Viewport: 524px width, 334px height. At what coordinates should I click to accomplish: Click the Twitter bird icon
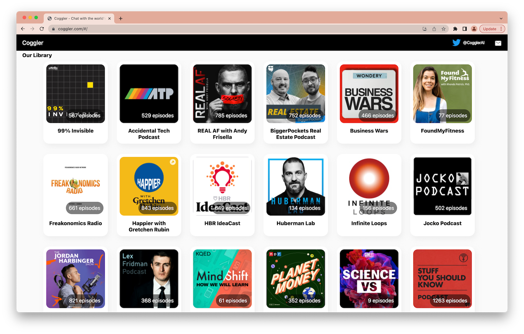click(456, 43)
